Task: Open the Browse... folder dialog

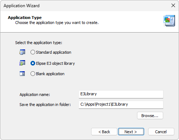Action: click(x=150, y=116)
